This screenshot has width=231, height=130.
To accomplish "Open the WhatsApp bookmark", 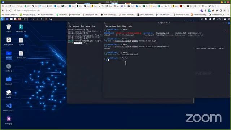I will click(62, 14).
